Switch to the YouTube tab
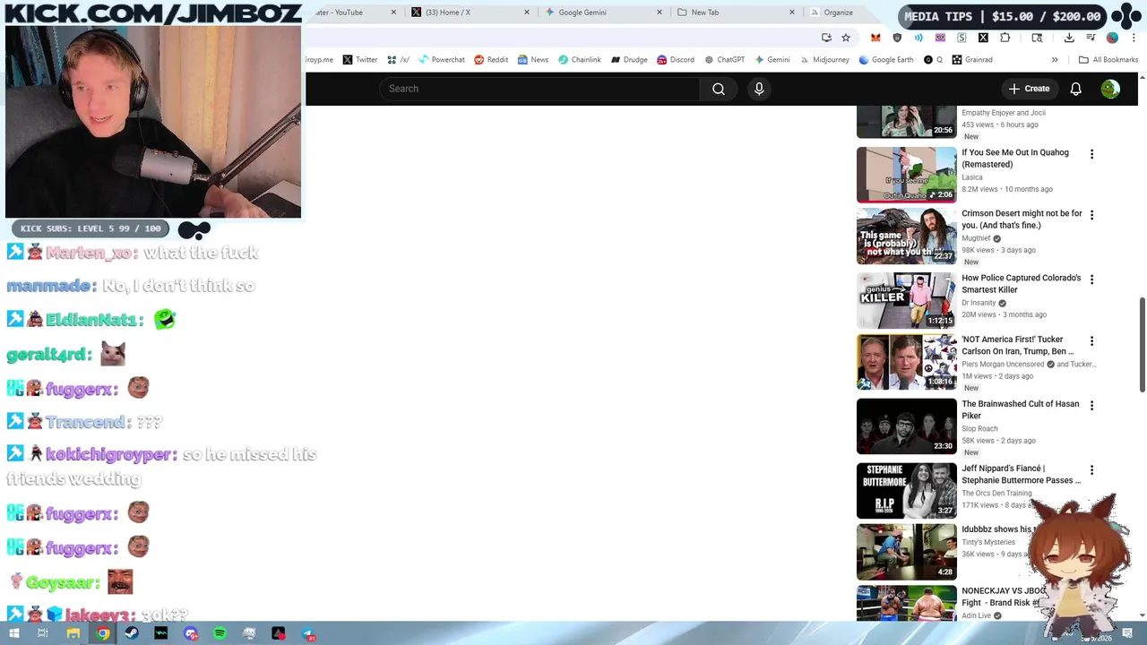Screen dimensions: 1147x645 point(354,13)
